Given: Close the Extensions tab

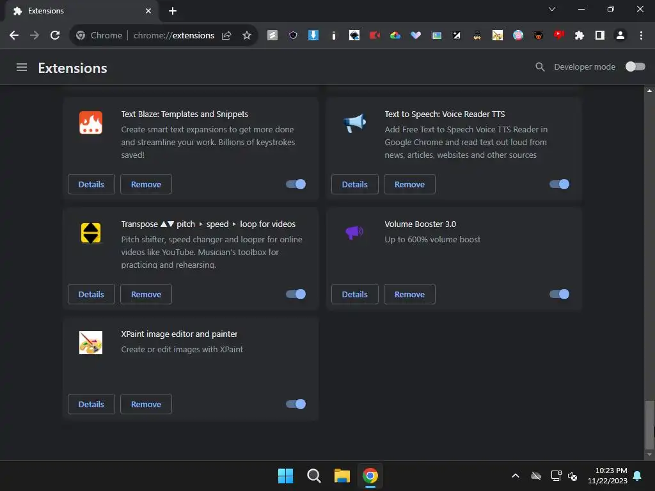Looking at the screenshot, I should point(148,11).
